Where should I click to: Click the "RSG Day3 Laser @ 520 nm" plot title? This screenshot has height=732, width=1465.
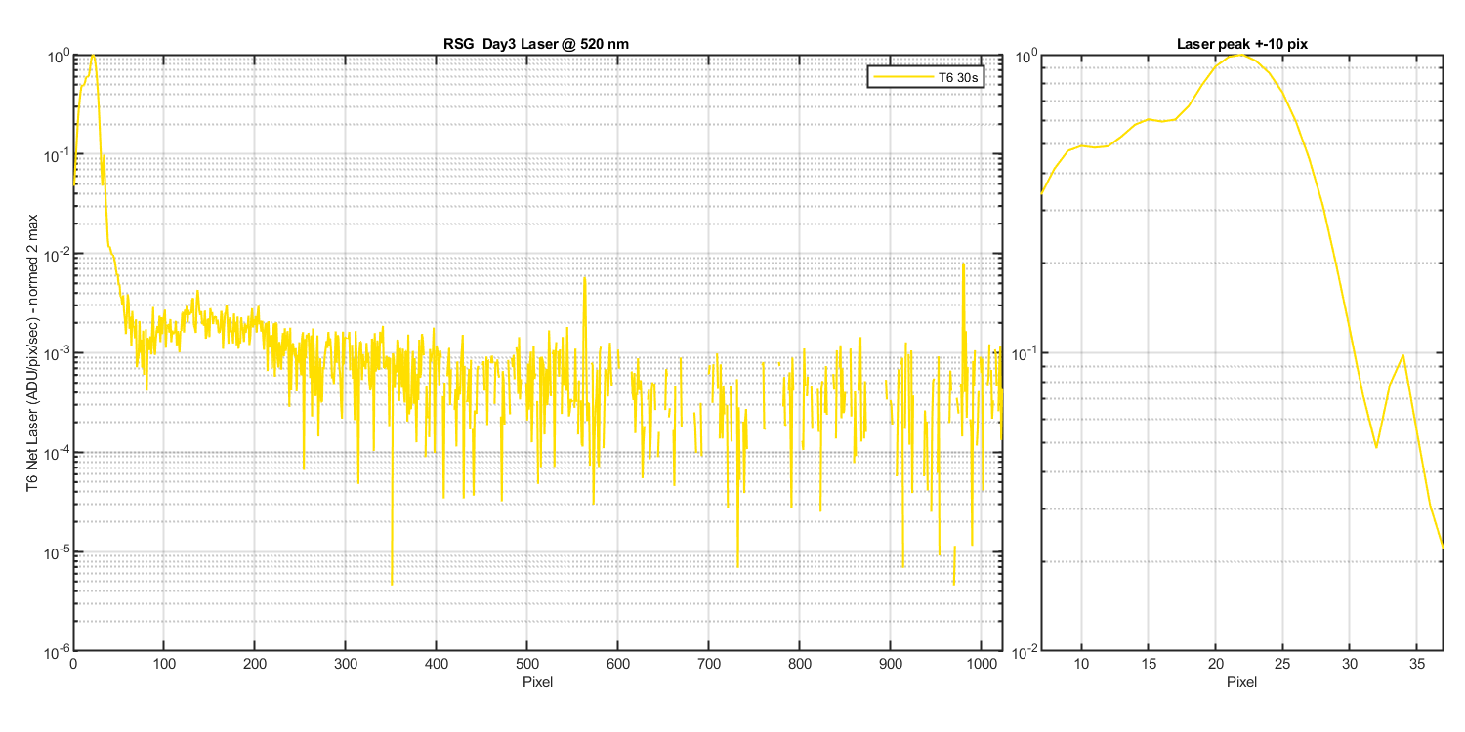click(536, 45)
